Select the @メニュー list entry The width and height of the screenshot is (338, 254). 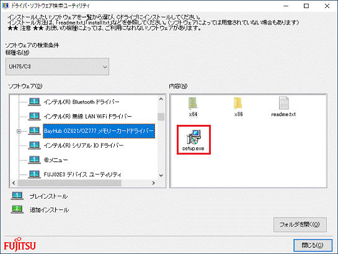tap(56, 160)
